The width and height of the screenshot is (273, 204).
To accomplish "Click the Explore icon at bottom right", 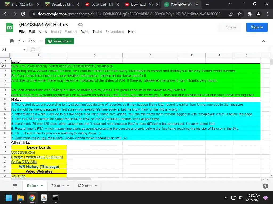I will pos(265,186).
